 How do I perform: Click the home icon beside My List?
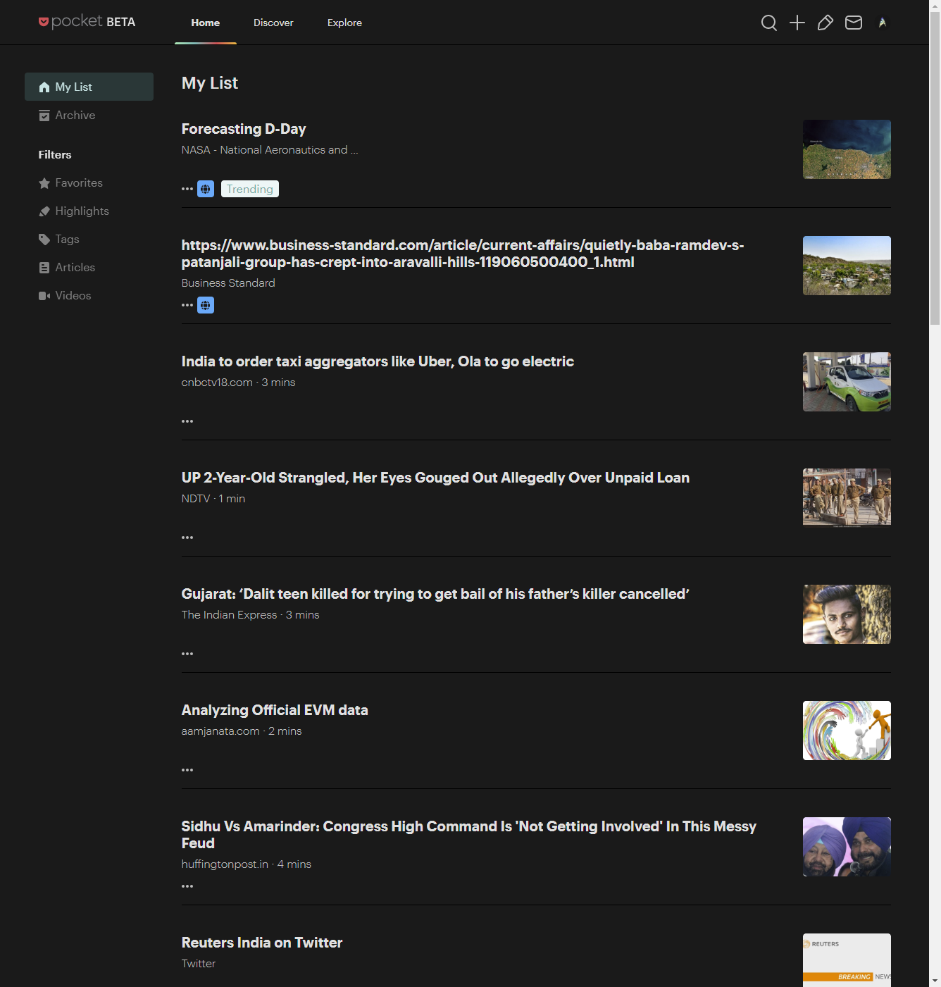click(44, 87)
